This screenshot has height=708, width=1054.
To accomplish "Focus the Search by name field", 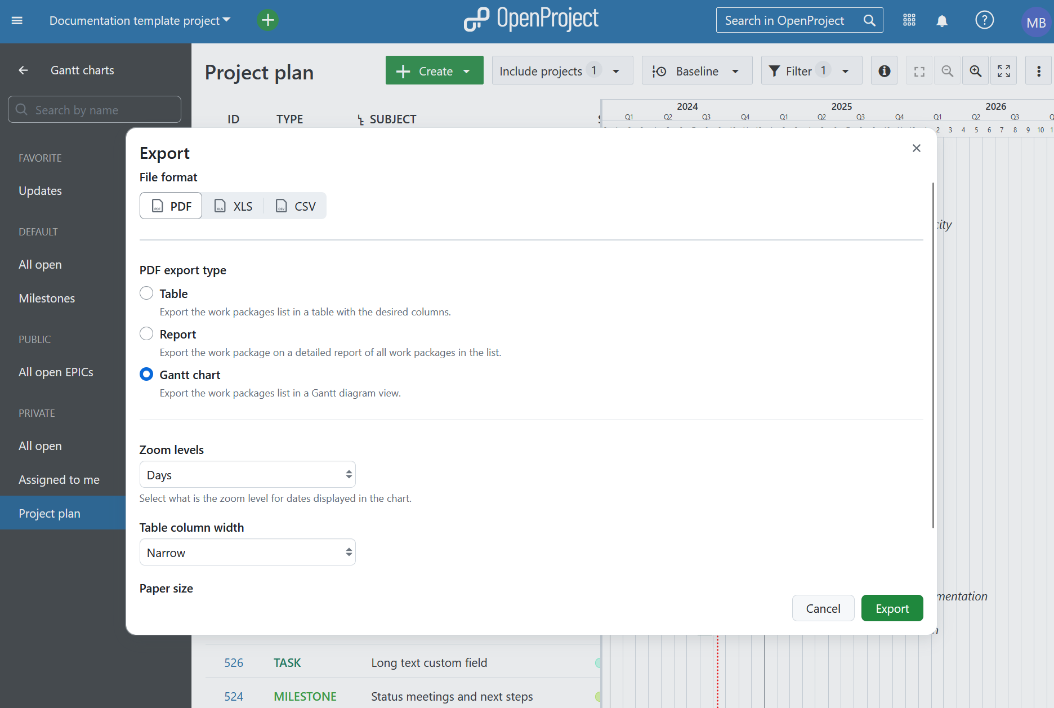I will point(95,110).
